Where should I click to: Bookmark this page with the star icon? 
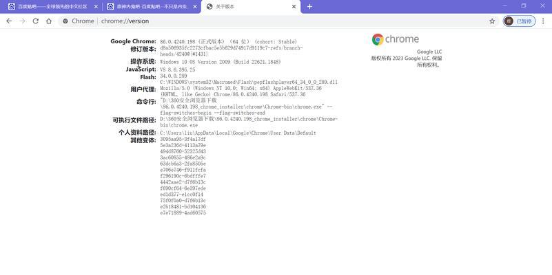coord(492,21)
